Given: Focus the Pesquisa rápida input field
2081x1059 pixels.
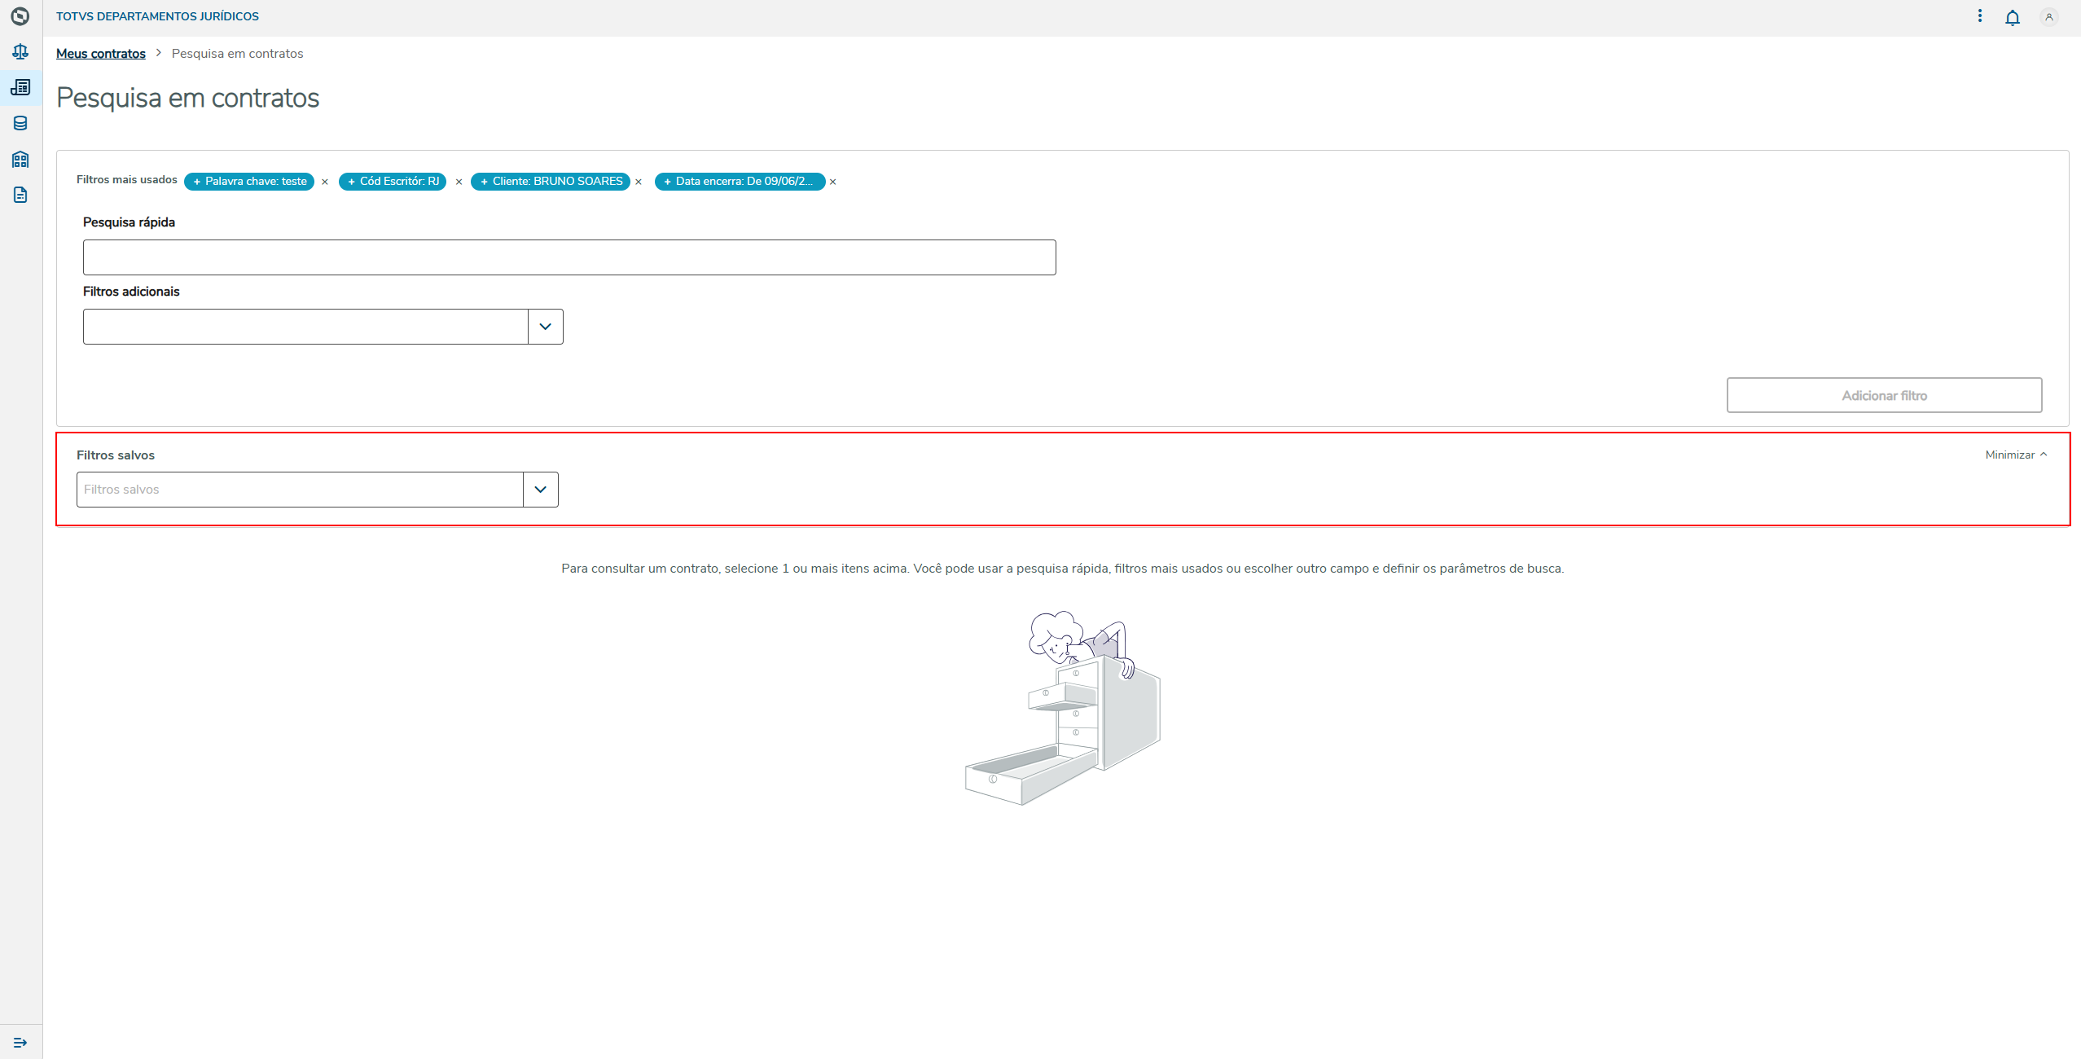Looking at the screenshot, I should tap(569, 257).
